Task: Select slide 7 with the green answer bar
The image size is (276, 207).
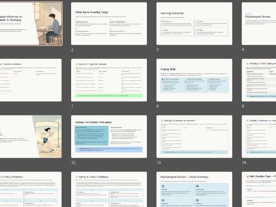Action: coord(109,80)
